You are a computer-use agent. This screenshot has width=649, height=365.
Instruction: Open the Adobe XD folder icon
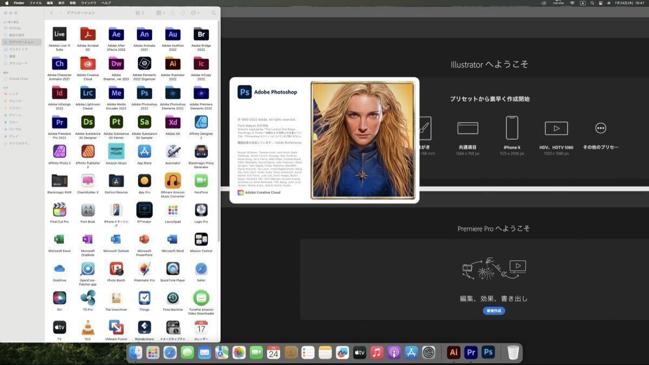(x=173, y=122)
